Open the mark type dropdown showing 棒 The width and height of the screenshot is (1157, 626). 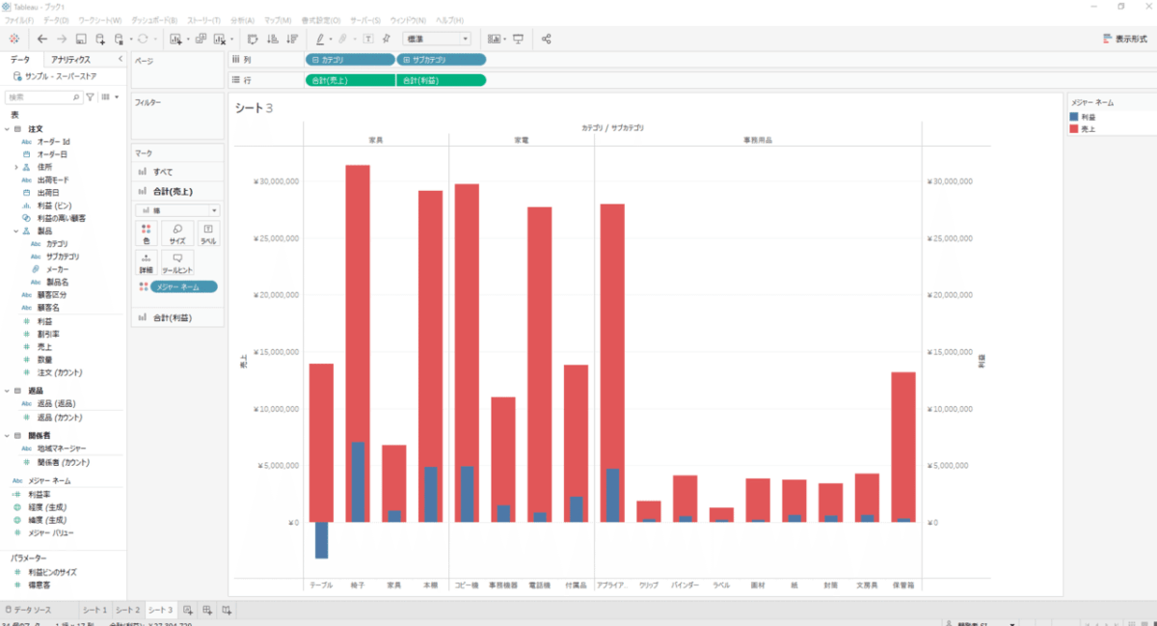pyautogui.click(x=177, y=209)
